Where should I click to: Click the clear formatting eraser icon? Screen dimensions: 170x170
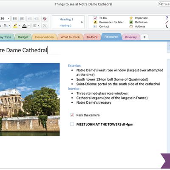[45, 19]
